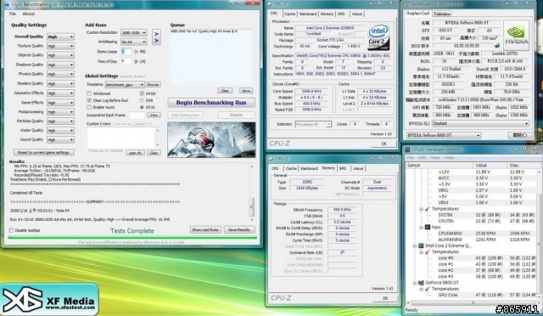Open the AntiAliasing dropdown

(134, 42)
